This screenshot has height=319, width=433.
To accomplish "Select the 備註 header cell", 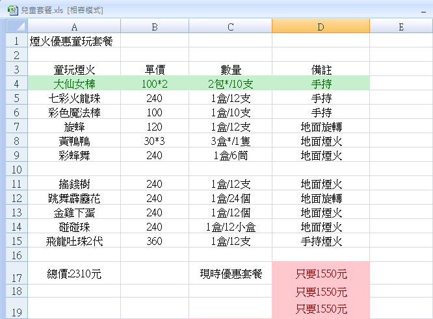I will 321,70.
